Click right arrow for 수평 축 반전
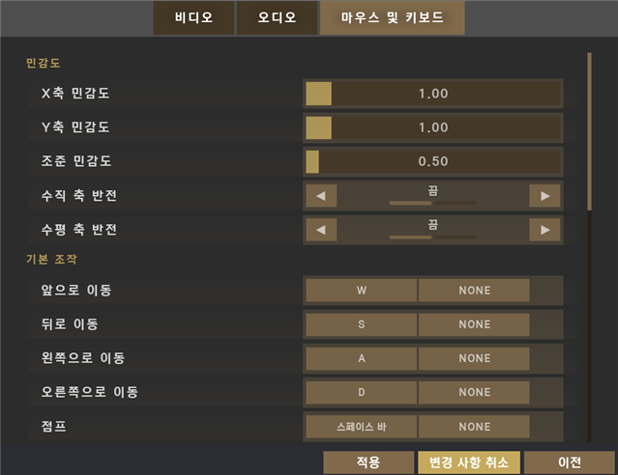This screenshot has width=618, height=475. (x=545, y=230)
